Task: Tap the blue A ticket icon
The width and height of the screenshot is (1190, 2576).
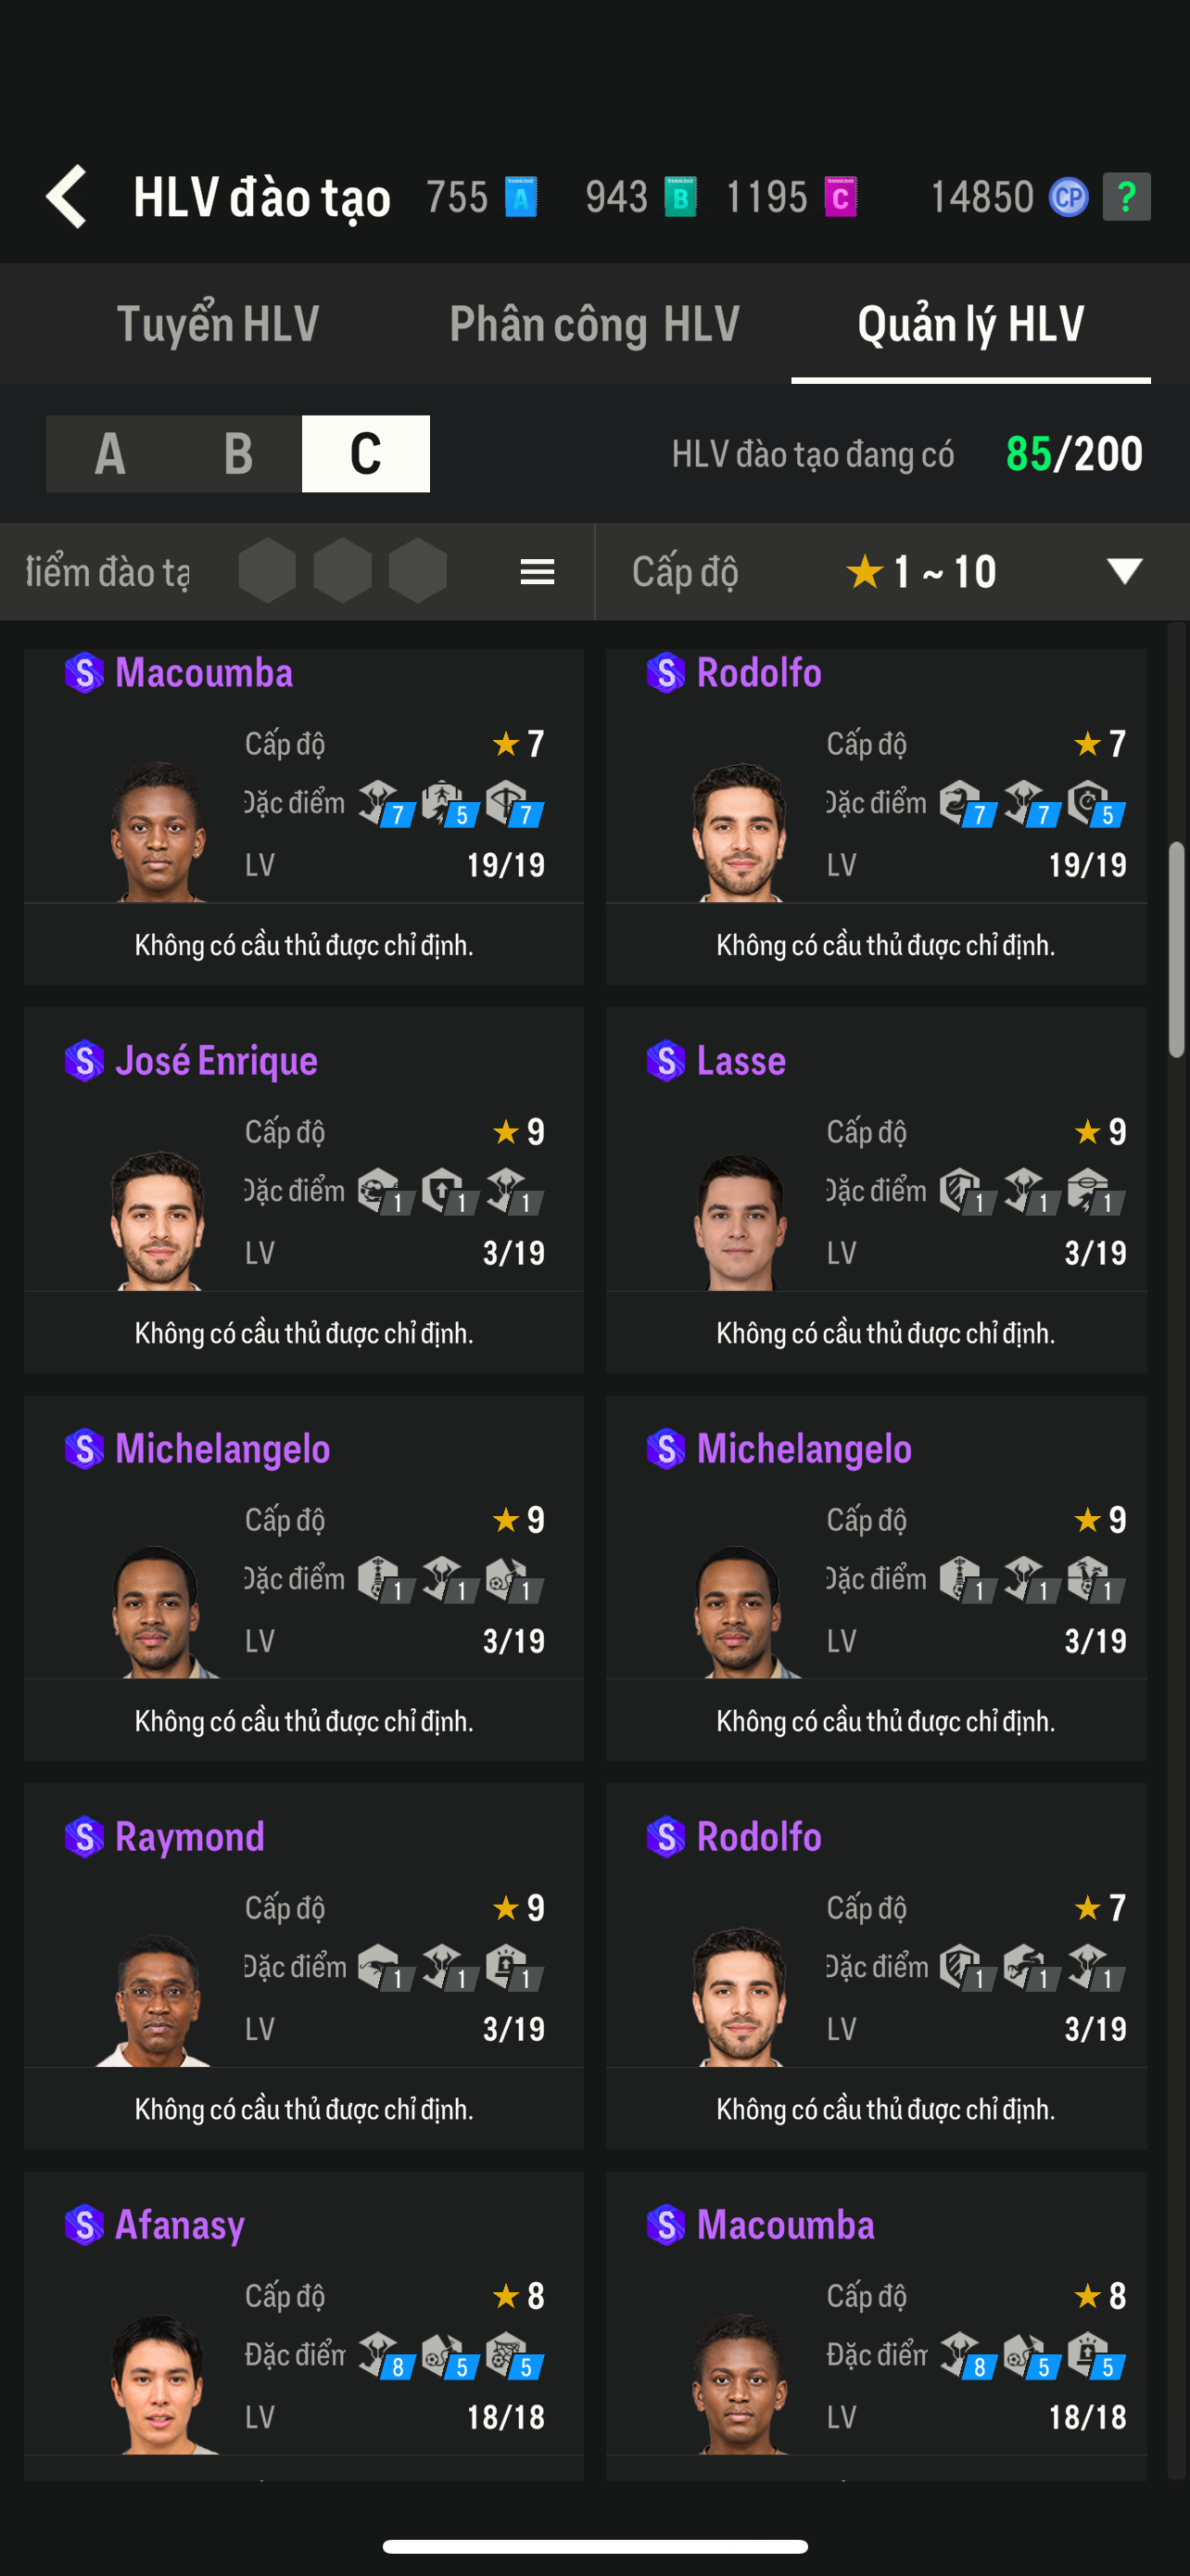Action: pos(521,197)
